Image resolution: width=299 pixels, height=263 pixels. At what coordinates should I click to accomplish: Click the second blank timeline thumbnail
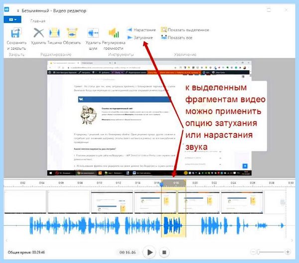[69, 202]
